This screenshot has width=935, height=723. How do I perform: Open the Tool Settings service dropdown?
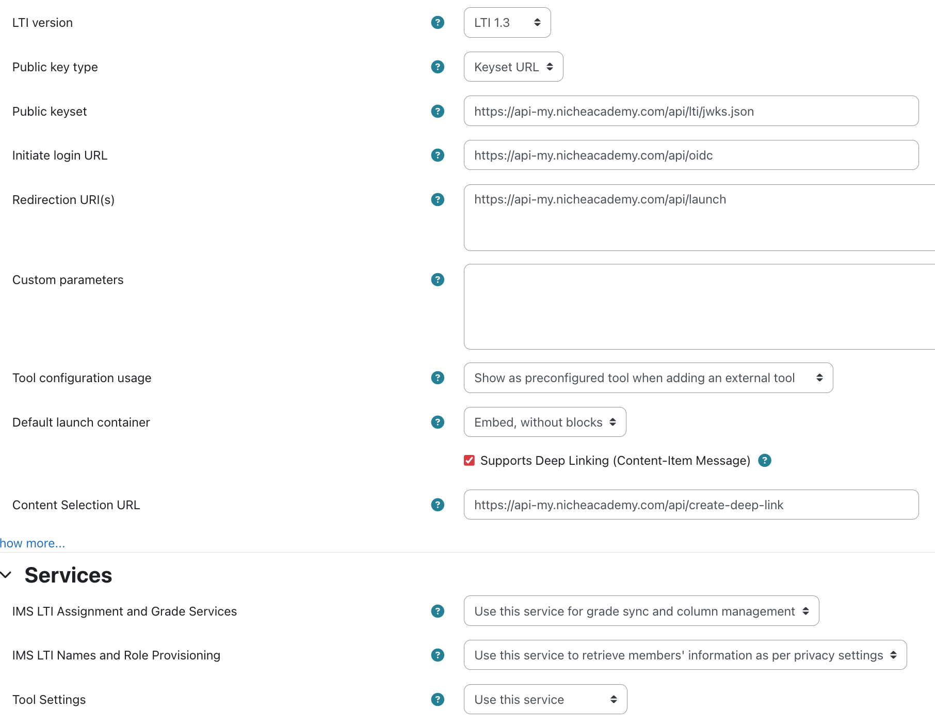tap(545, 700)
